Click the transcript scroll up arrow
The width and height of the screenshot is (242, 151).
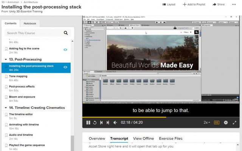tap(237, 145)
